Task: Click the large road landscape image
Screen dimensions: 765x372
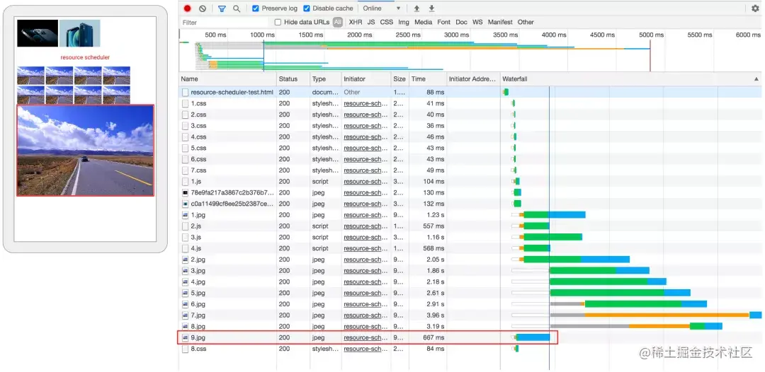Action: (86, 151)
